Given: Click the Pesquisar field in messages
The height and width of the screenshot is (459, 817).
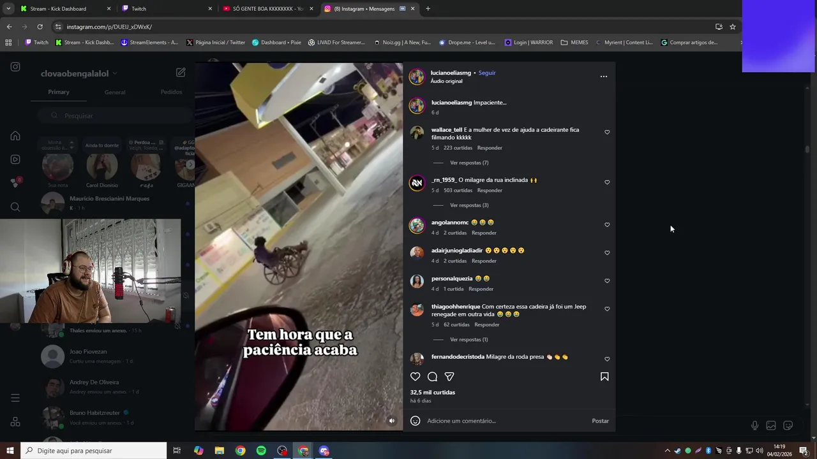Looking at the screenshot, I should click(x=115, y=115).
